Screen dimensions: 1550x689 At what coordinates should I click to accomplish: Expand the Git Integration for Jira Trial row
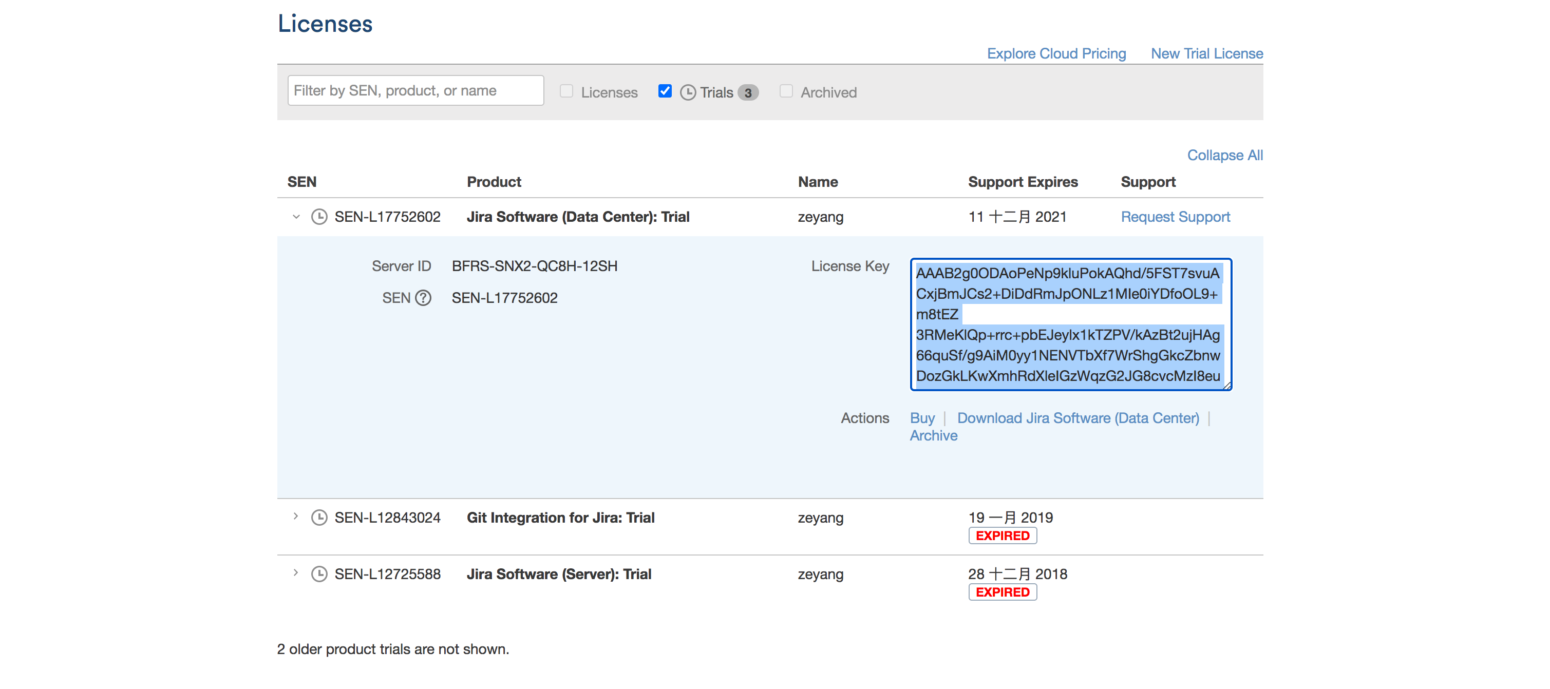click(295, 516)
